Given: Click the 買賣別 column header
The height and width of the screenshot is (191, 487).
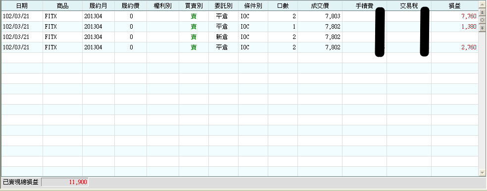Looking at the screenshot, I should (x=194, y=6).
